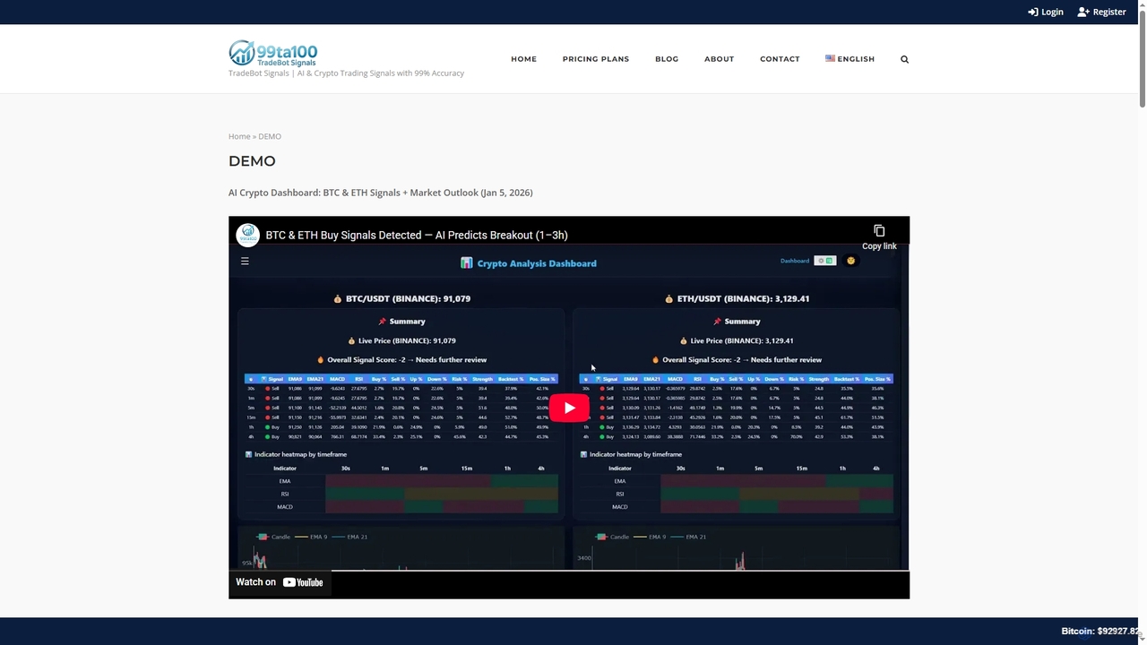Open the 99ta100 TradeBot Signals logo

click(272, 53)
